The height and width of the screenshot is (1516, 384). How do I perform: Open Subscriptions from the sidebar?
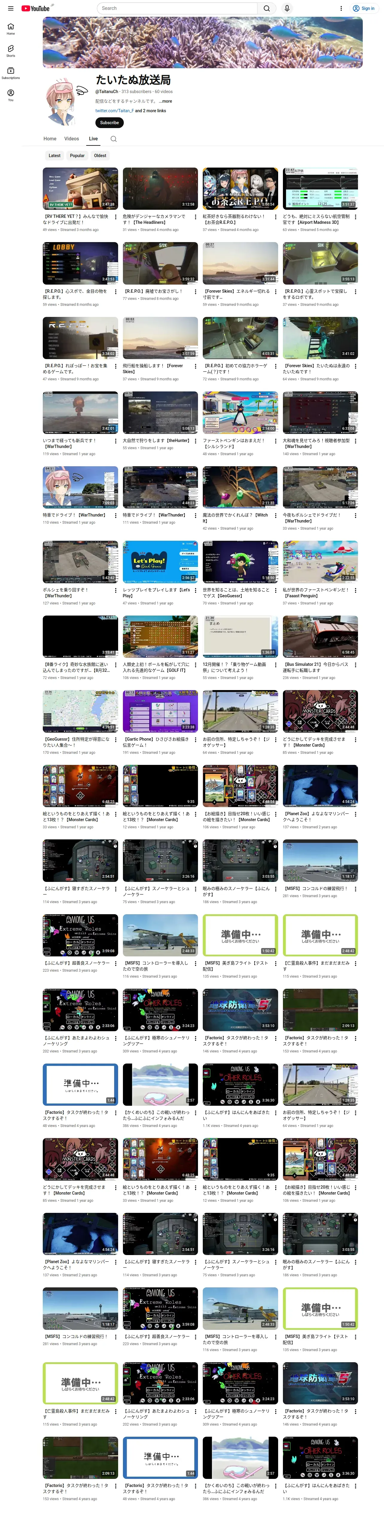point(10,73)
